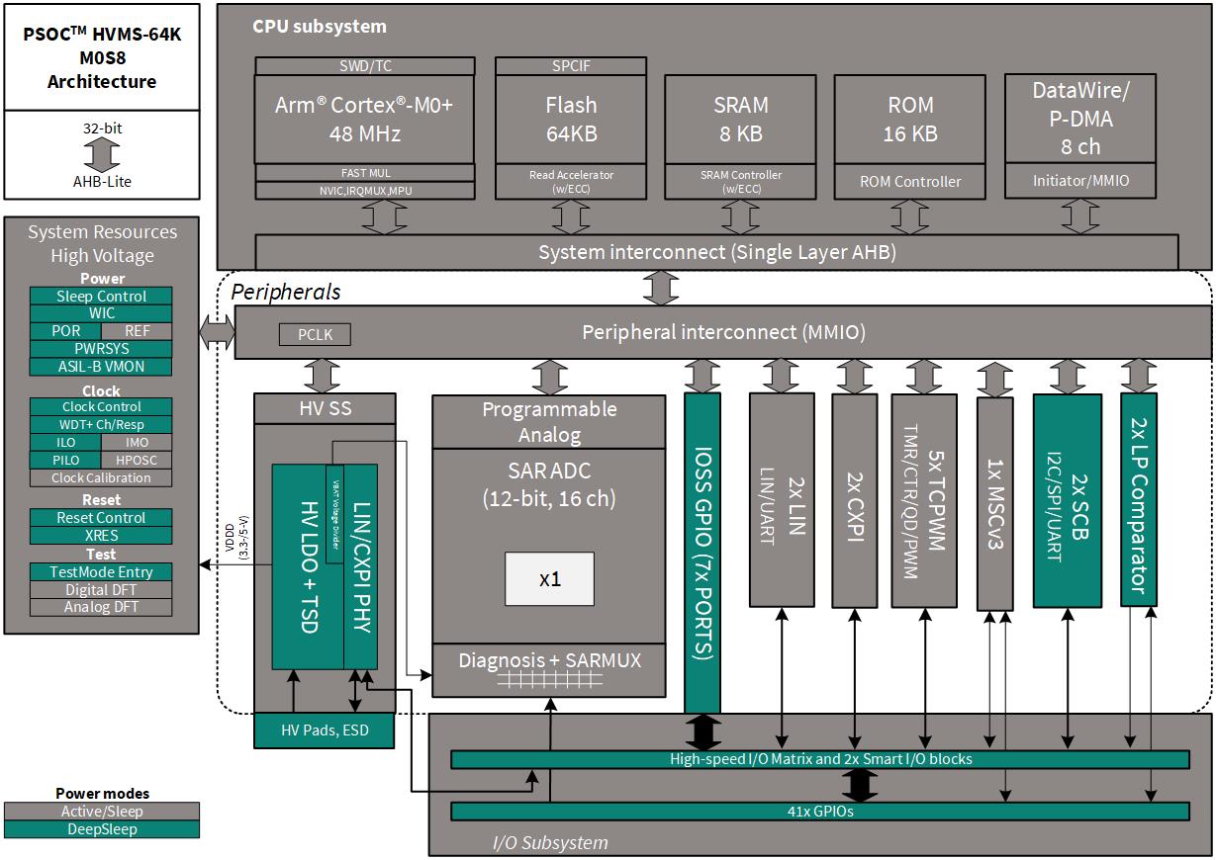Click the POR block

(65, 331)
